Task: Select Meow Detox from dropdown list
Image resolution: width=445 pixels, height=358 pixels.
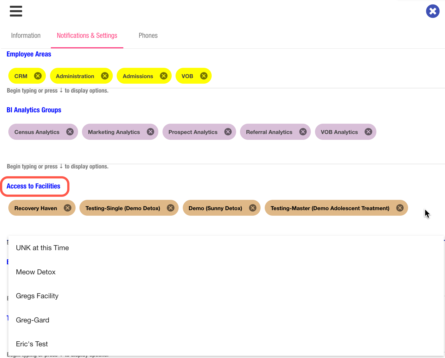Action: tap(36, 272)
